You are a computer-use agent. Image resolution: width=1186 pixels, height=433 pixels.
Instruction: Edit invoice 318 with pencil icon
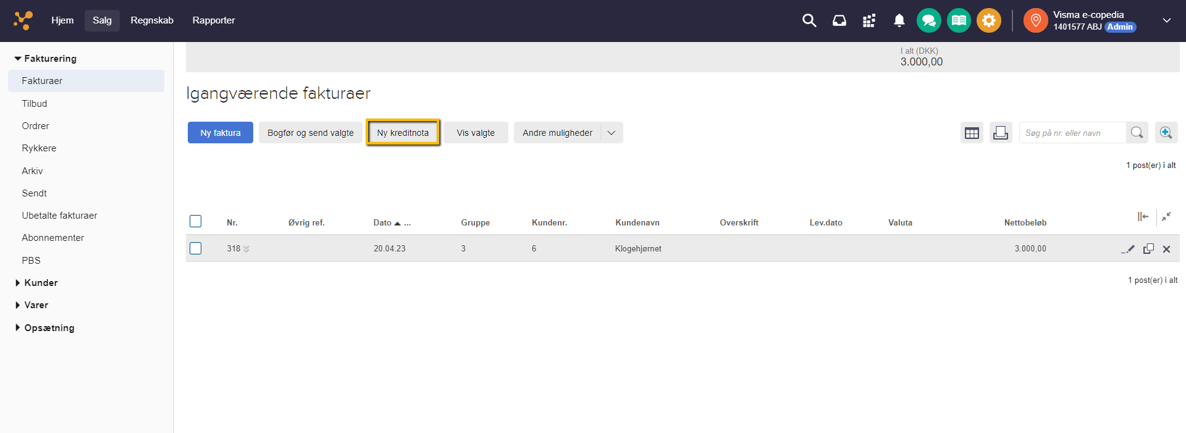(1128, 249)
